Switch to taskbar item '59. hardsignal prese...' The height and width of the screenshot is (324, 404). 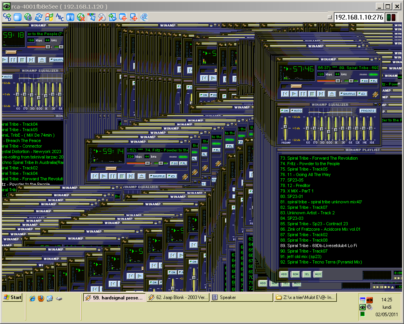114,298
